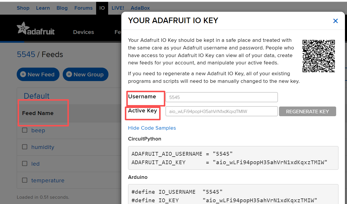Screen dimensions: 347x204
Task: Open the Learn menu link
Action: pyautogui.click(x=43, y=8)
